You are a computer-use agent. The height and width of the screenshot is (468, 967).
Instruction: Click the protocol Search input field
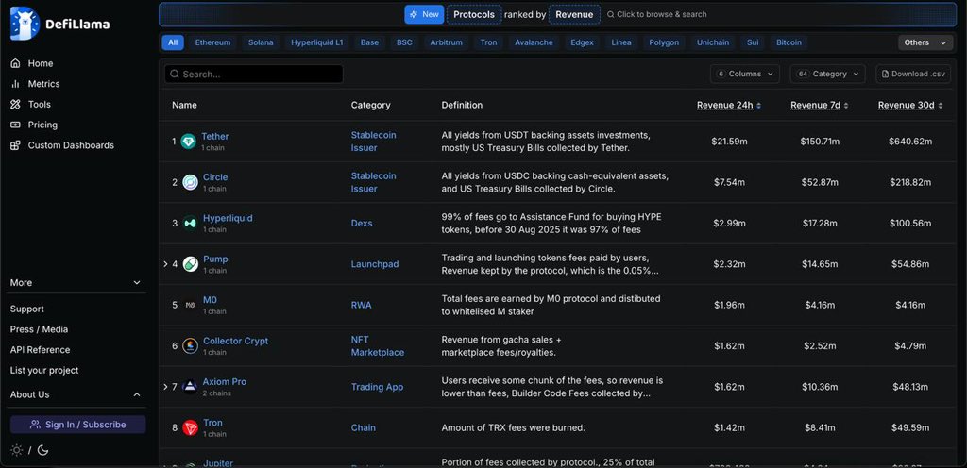(x=253, y=74)
